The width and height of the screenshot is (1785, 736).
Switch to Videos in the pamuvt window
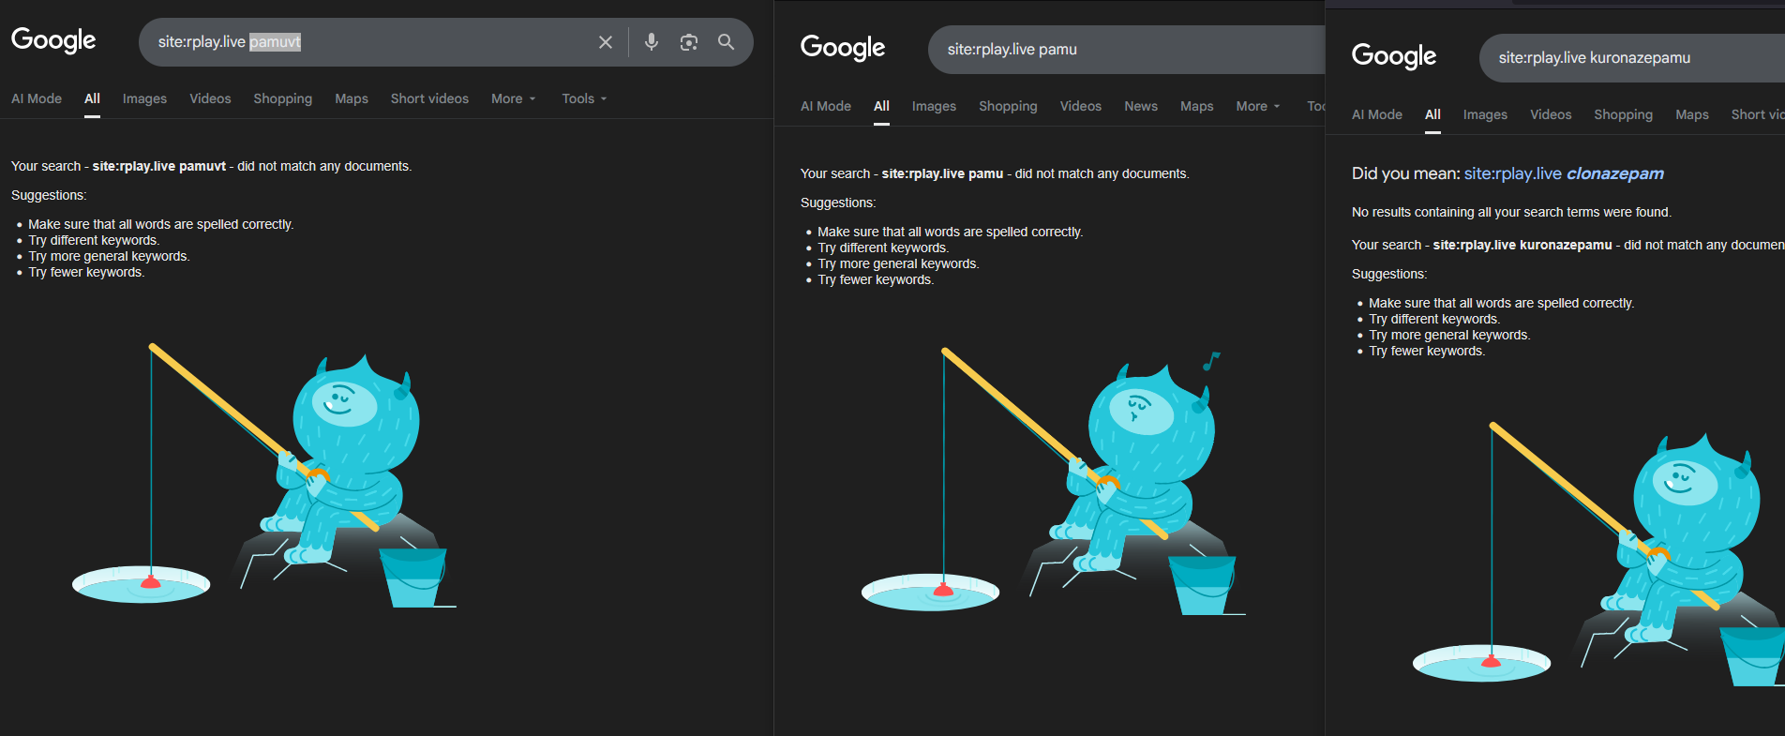click(210, 98)
